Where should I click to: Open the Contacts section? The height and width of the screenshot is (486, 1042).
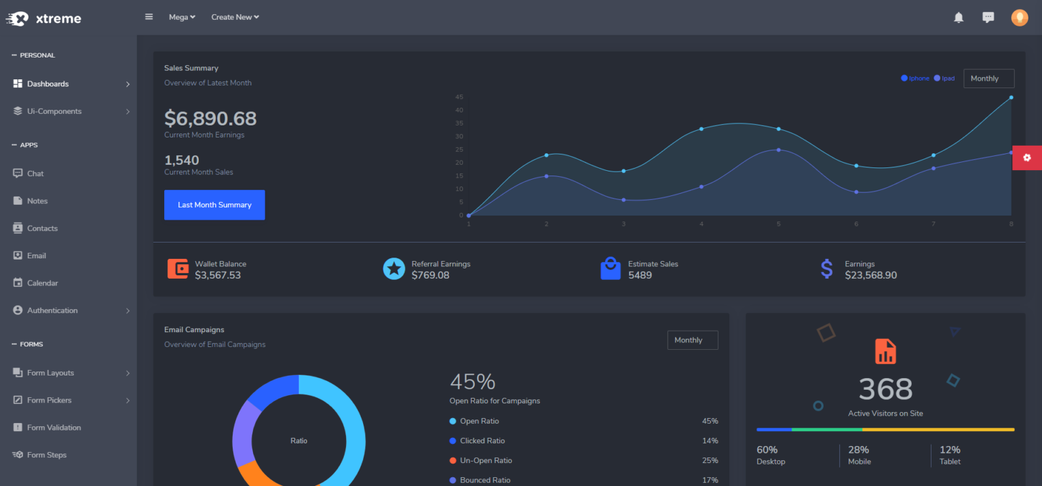click(42, 228)
